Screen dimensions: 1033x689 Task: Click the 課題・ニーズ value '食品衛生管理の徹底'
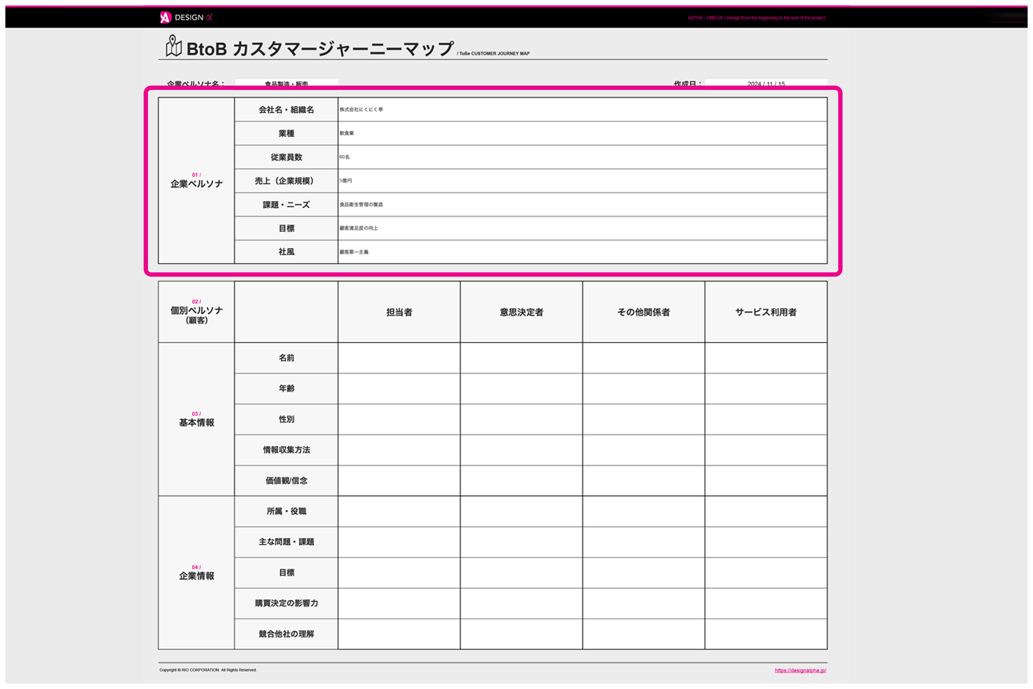[x=361, y=205]
